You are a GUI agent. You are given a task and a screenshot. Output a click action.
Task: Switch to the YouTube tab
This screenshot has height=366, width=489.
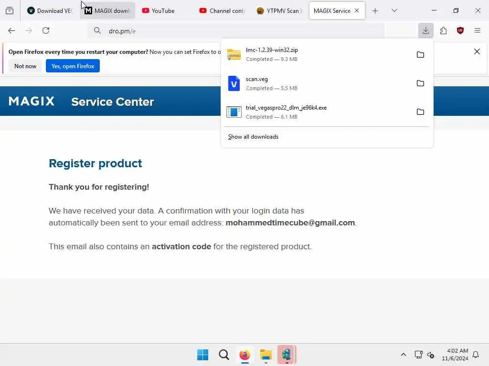coord(166,10)
